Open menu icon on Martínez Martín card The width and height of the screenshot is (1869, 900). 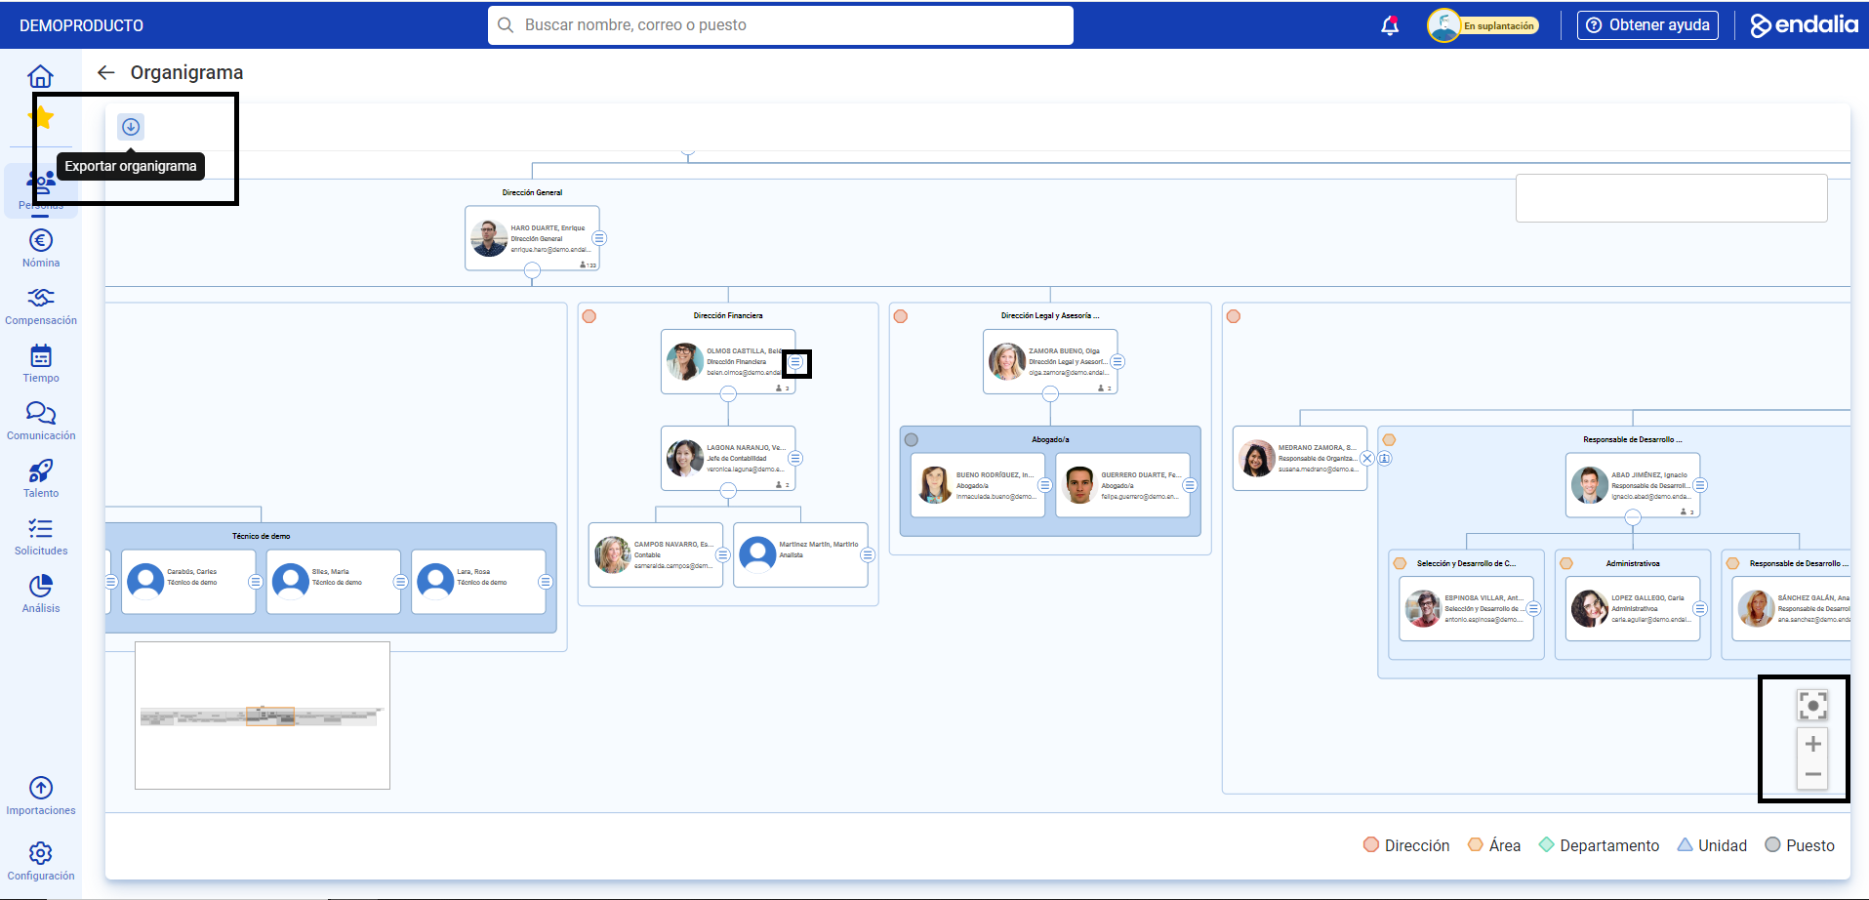pos(868,554)
